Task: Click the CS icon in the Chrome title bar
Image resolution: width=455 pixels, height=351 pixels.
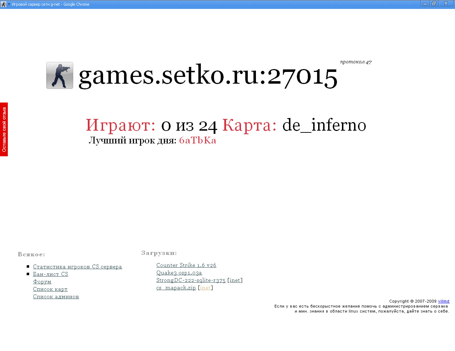Action: tap(4, 4)
